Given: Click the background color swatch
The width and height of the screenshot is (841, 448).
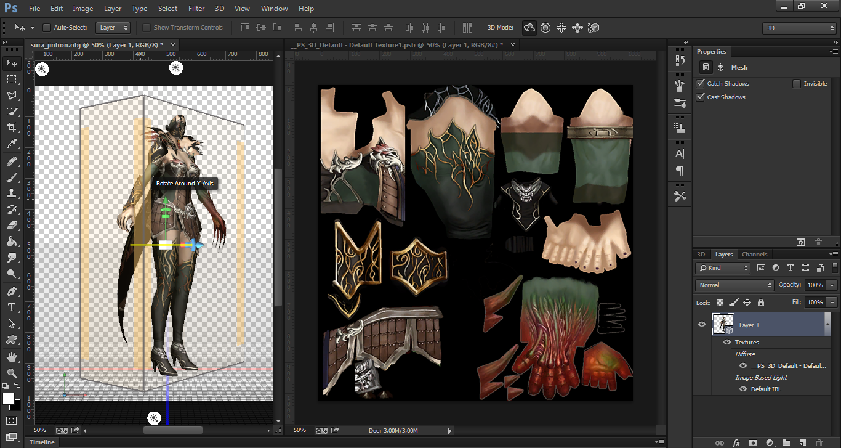Looking at the screenshot, I should pos(15,405).
